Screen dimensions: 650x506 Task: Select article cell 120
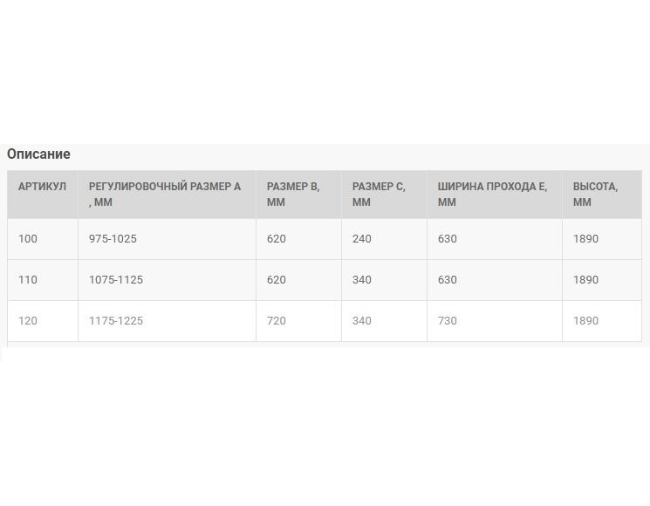(42, 321)
